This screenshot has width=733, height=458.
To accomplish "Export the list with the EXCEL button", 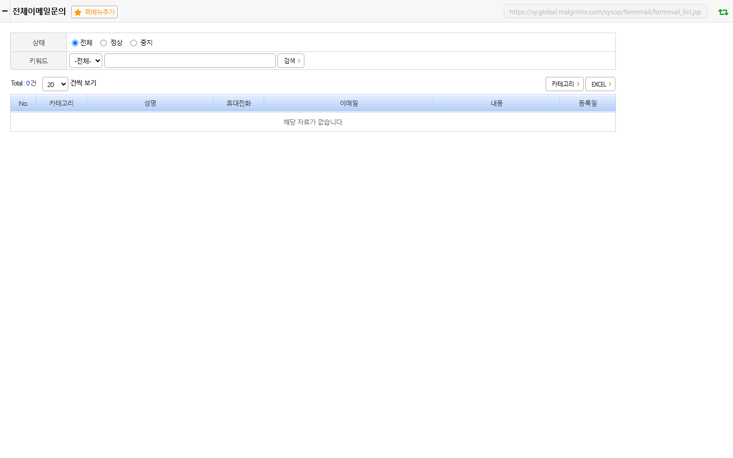I will tap(600, 84).
